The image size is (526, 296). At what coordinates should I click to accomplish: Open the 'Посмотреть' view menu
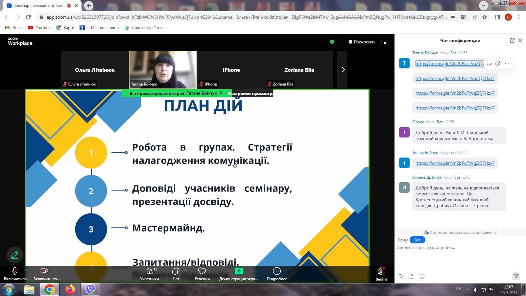[362, 42]
